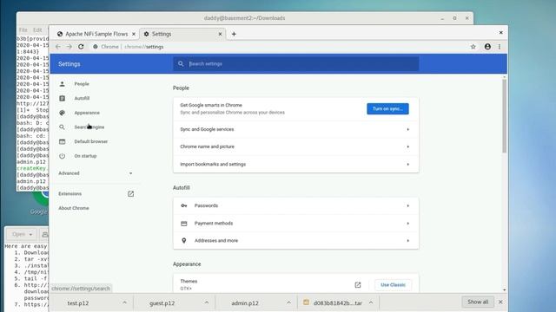Expand Import bookmarks and settings row arrow
556x312 pixels.
(407, 164)
